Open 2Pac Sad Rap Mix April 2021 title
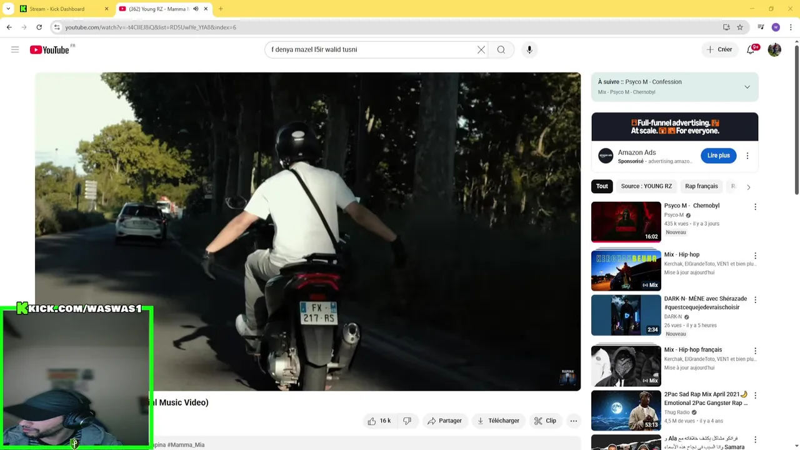This screenshot has height=450, width=800. [x=706, y=399]
